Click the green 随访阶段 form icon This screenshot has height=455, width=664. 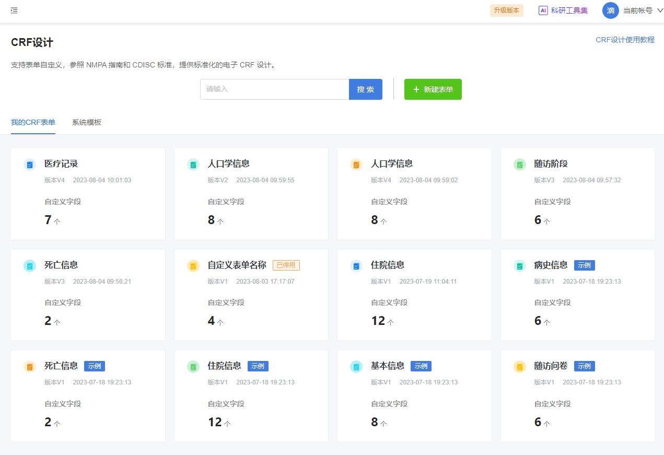pos(520,165)
